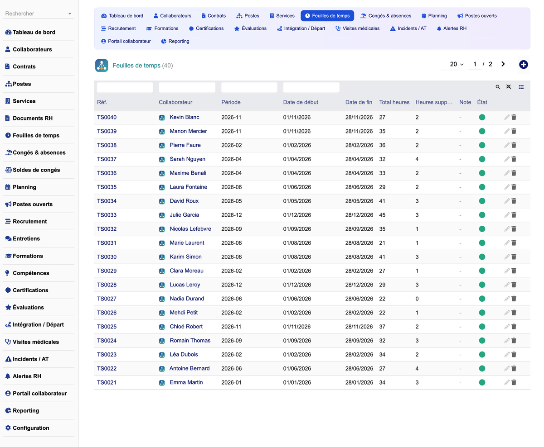The height and width of the screenshot is (447, 544).
Task: Open collaborator Nicolas Lefebvre
Action: (190, 229)
